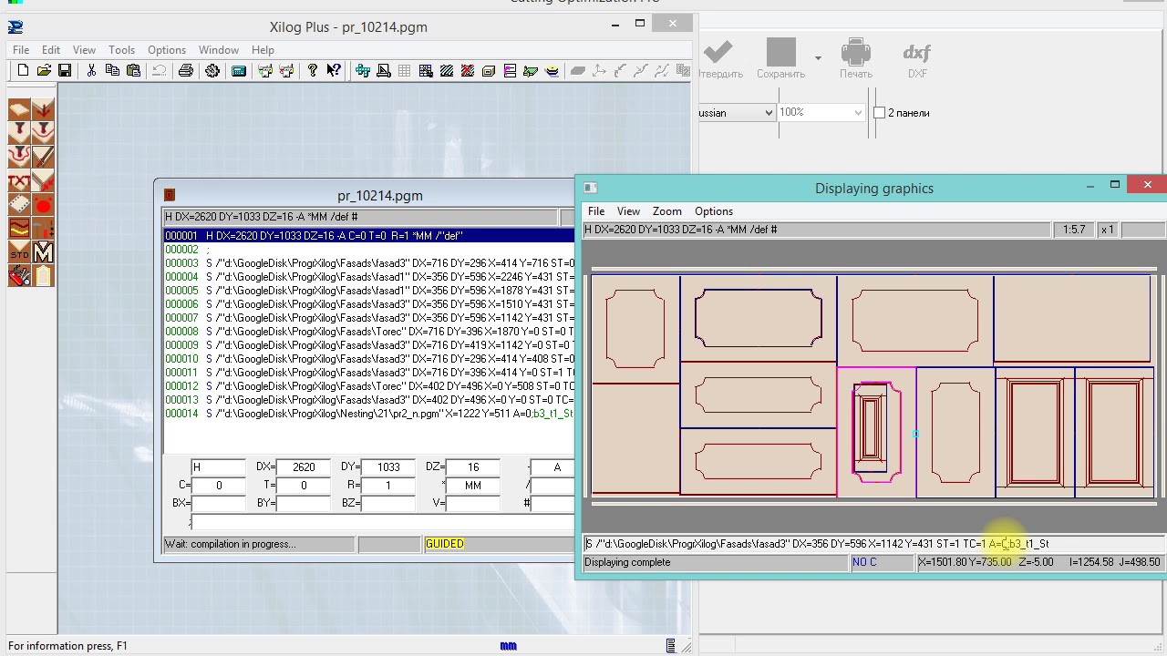Open the Tools menu

tap(121, 50)
